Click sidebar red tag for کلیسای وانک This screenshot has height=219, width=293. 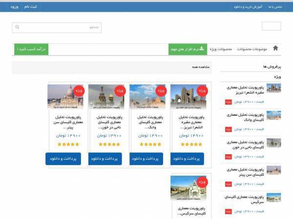tap(229, 129)
